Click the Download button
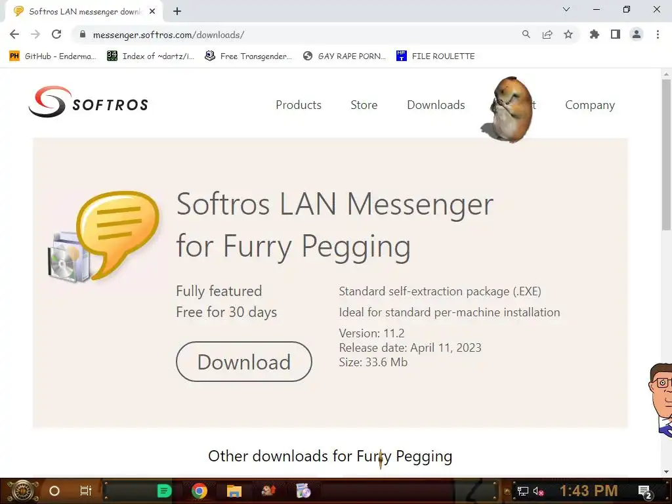This screenshot has height=504, width=672. [x=244, y=362]
